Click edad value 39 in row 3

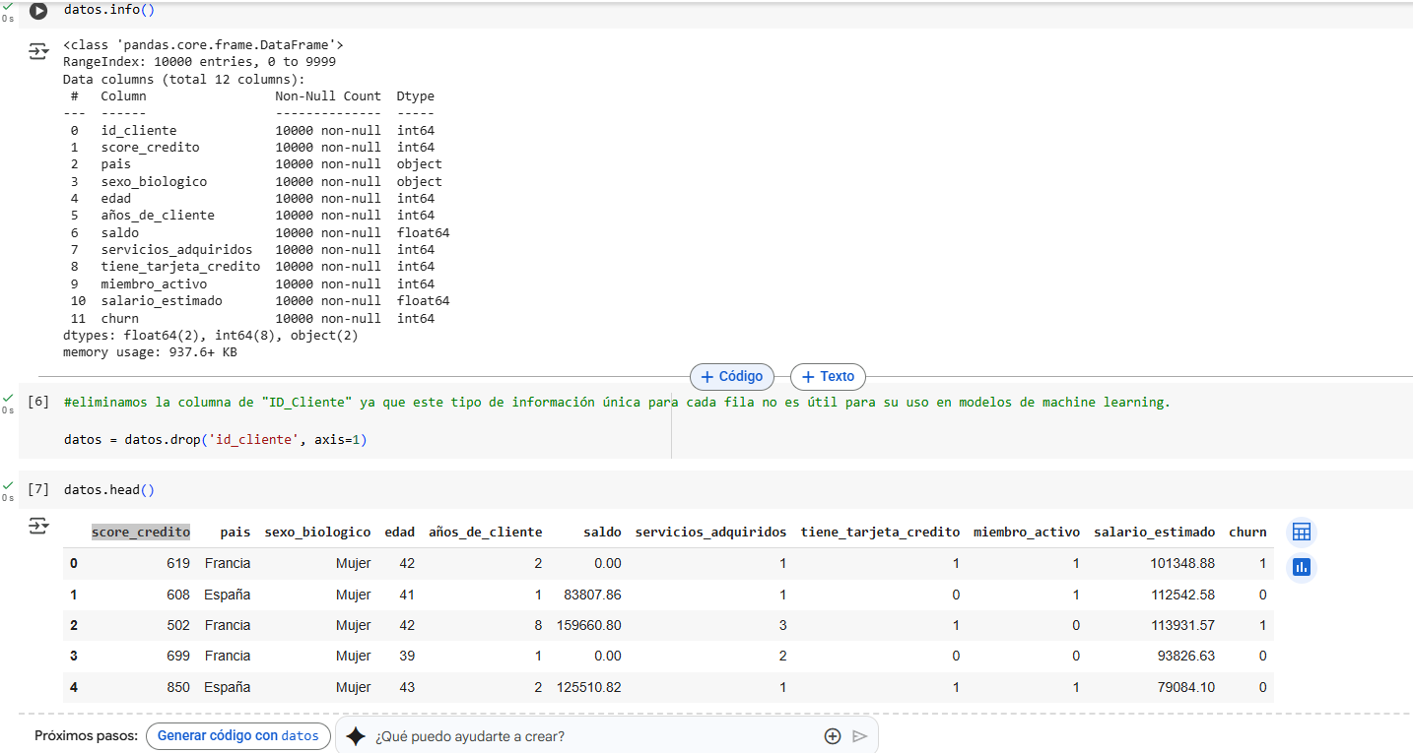coord(407,656)
